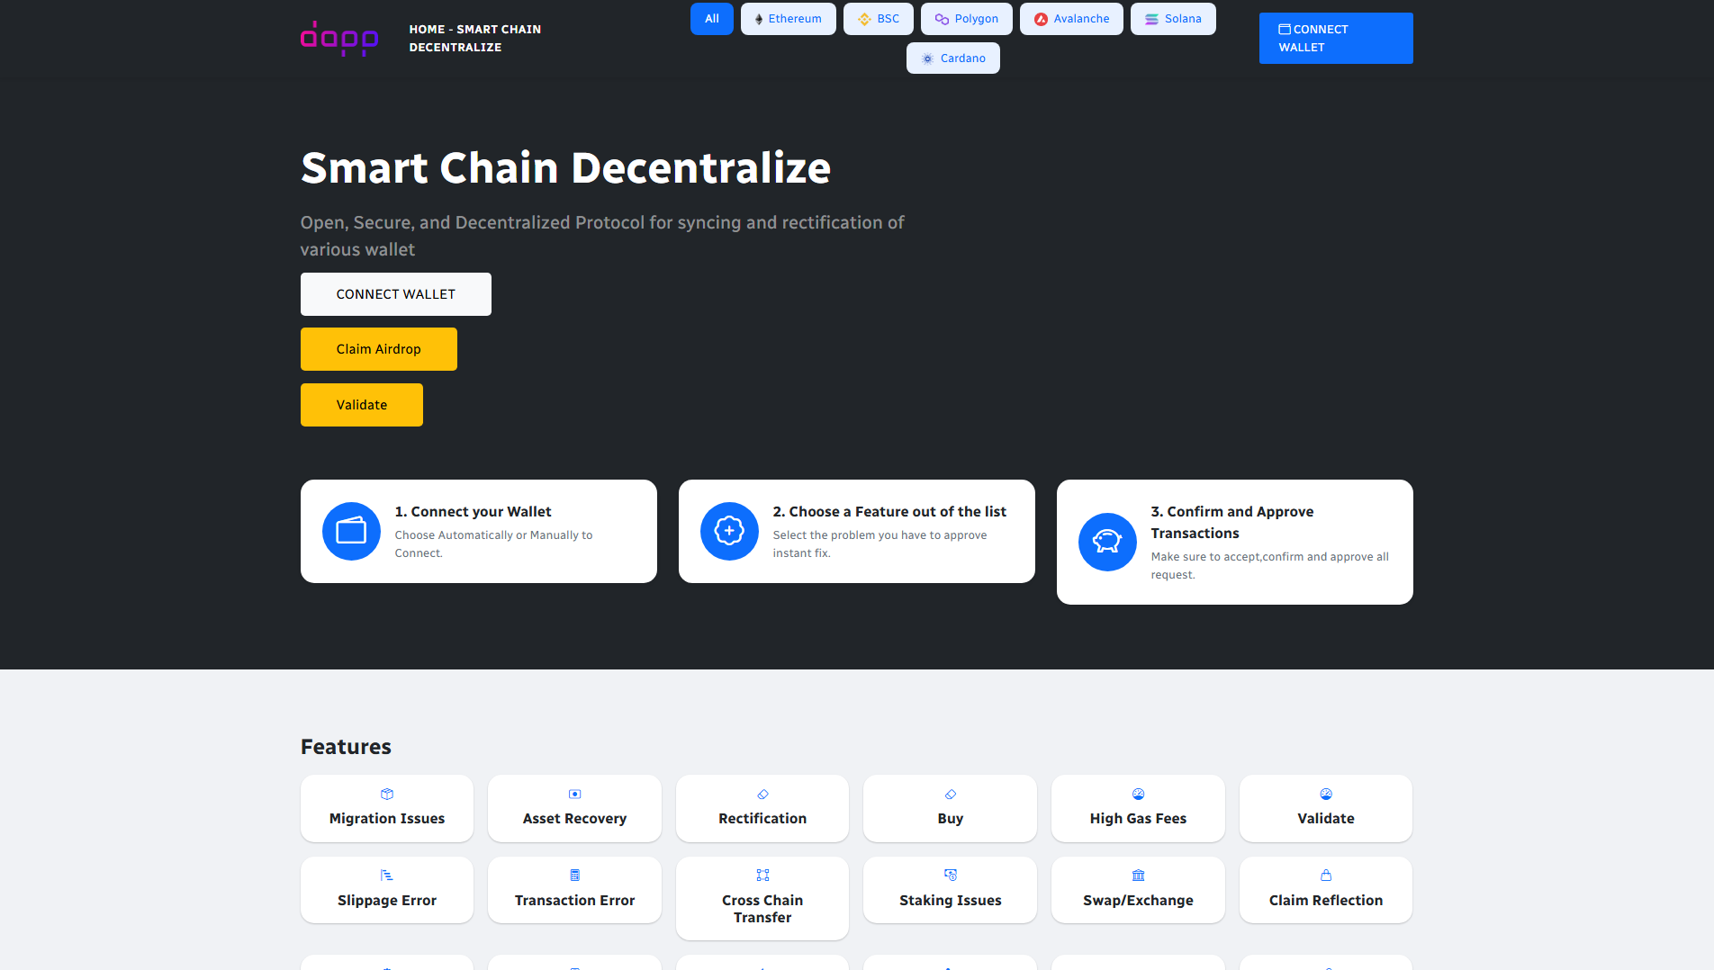This screenshot has width=1714, height=970.
Task: Click the red Avalanche logo icon
Action: (1041, 19)
